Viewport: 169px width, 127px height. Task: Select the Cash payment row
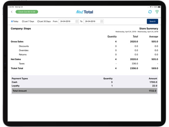tap(84, 82)
